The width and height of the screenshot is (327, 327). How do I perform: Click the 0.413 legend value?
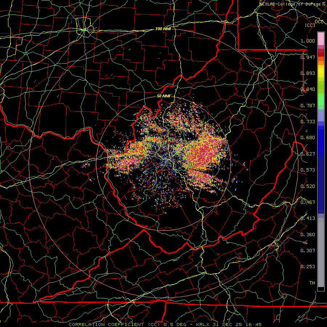point(308,218)
